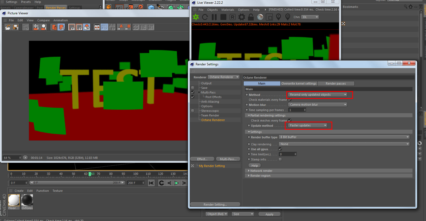This screenshot has height=221, width=426.
Task: Toggle Check materials every frame checkbox
Action: pyautogui.click(x=290, y=100)
